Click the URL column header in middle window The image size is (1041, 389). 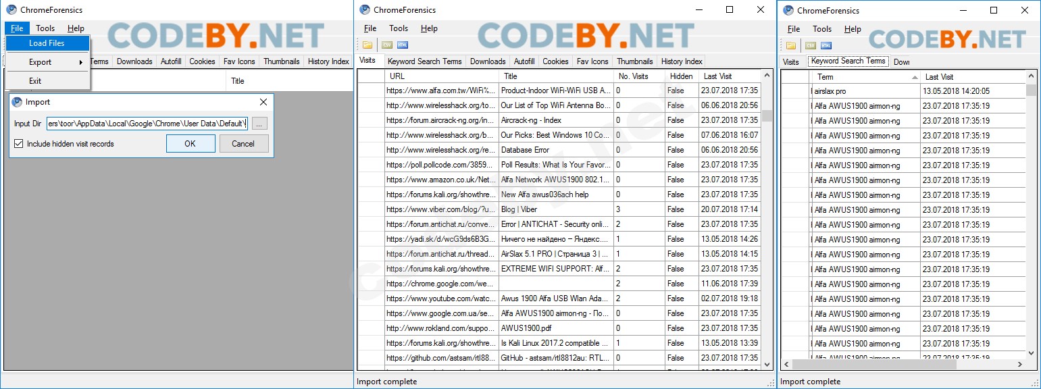click(442, 76)
